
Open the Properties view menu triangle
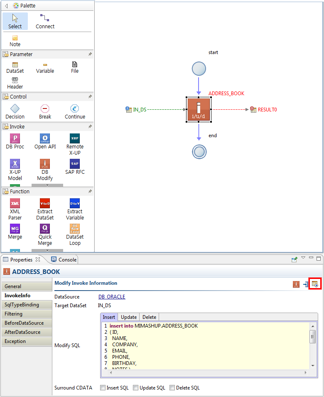pos(303,258)
